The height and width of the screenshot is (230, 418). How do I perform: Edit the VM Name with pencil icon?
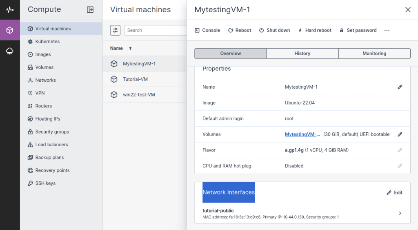click(x=400, y=87)
